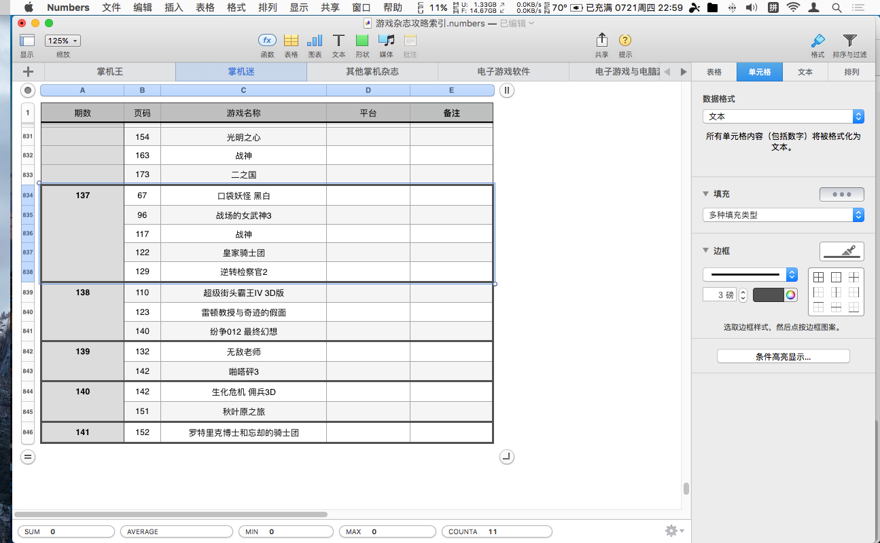Click the horizontal scrollbar thumb

pyautogui.click(x=171, y=514)
